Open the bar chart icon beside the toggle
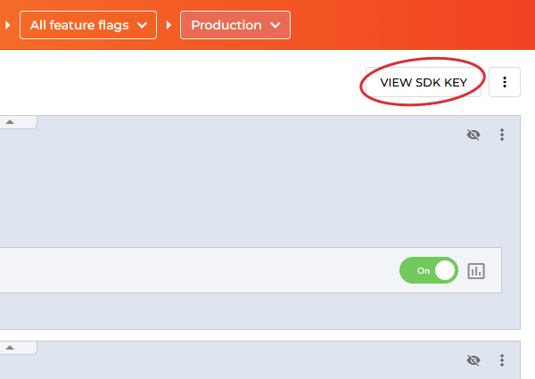The height and width of the screenshot is (379, 535). pos(476,270)
